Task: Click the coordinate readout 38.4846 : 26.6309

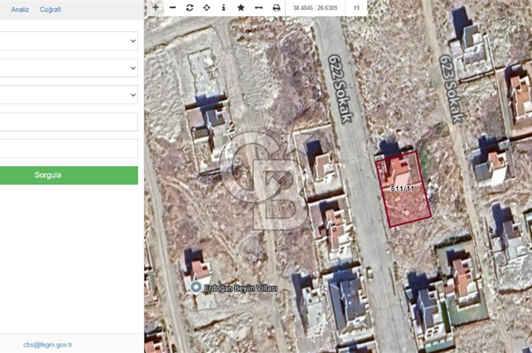Action: [x=315, y=8]
